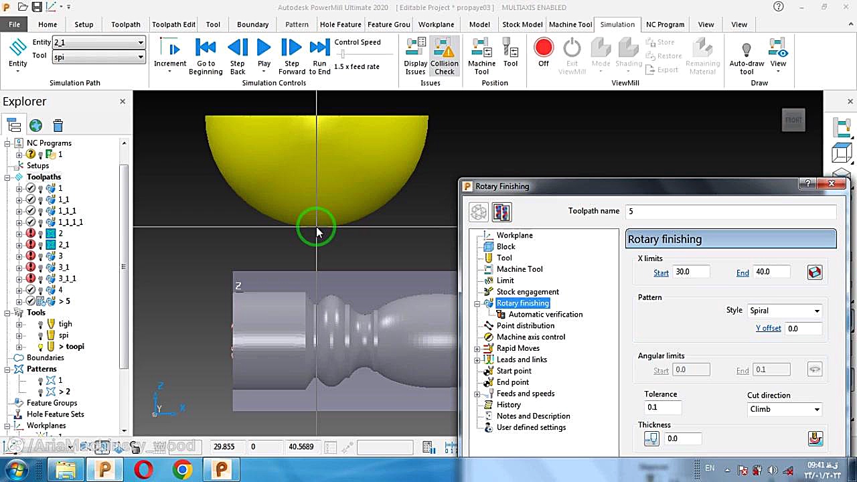Toggle lightbulb visibility for pattern 1
Screen dimensions: 857x482
(41, 380)
